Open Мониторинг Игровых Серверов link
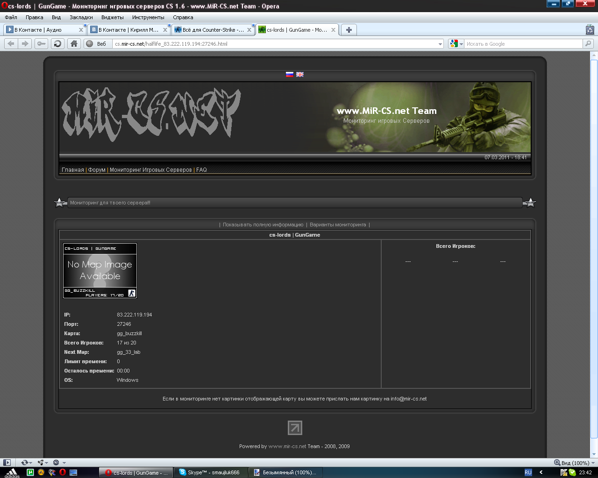598x478 pixels. tap(150, 170)
